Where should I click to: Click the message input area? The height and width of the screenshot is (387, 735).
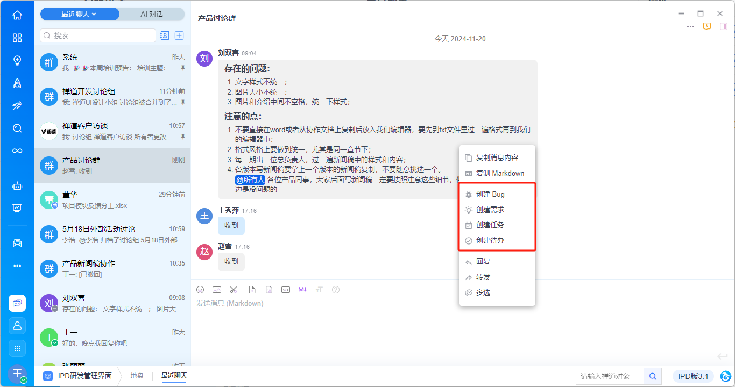tap(463, 322)
